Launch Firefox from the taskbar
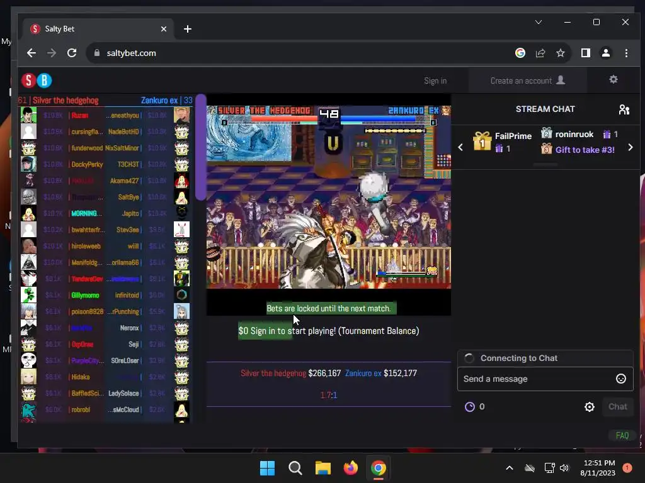Image resolution: width=645 pixels, height=483 pixels. coord(350,468)
